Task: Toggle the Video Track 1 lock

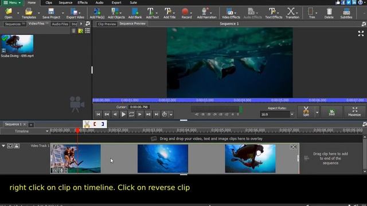Action: 17,146
